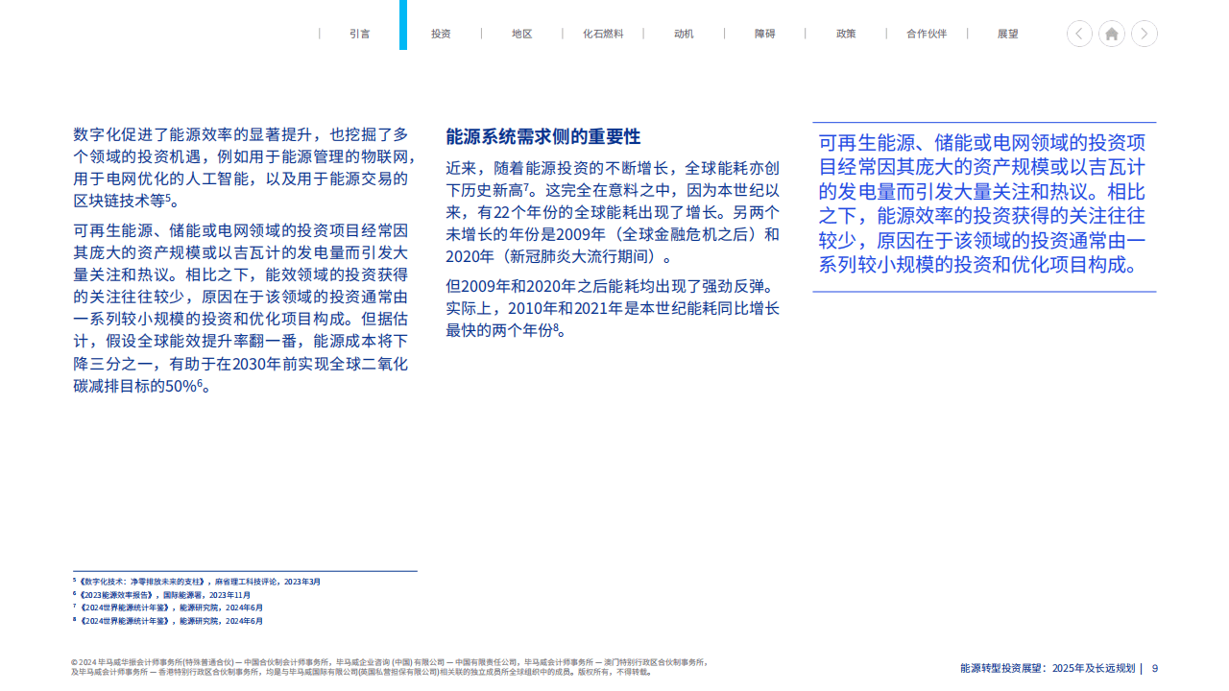Go to previous page using left arrow icon
The image size is (1229, 691).
click(1079, 34)
